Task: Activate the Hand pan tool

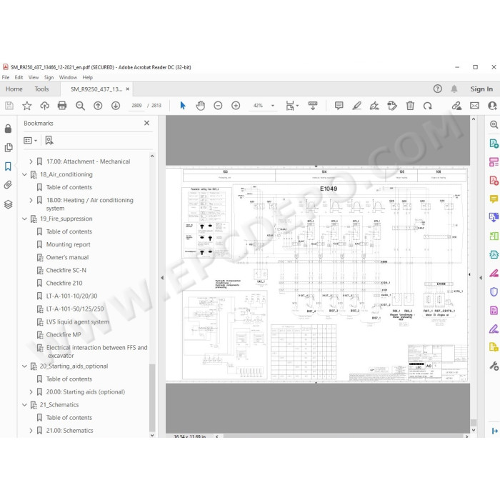Action: click(200, 106)
